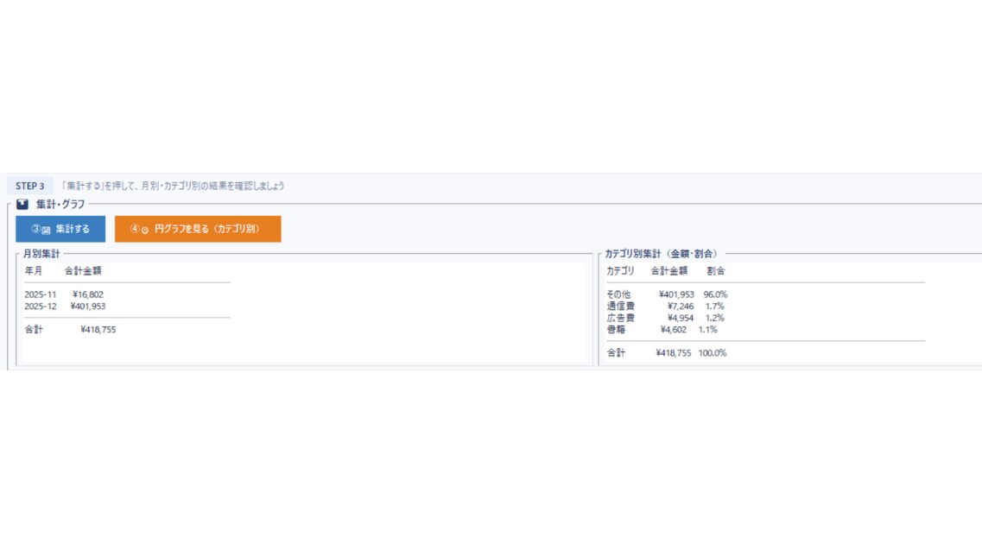This screenshot has width=982, height=544.
Task: Select ¥418,755 total in カテゴリ別集計
Action: pyautogui.click(x=674, y=353)
